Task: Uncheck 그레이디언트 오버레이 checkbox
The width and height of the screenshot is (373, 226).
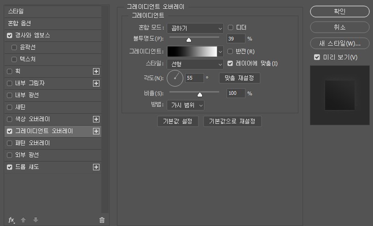Action: (x=10, y=131)
